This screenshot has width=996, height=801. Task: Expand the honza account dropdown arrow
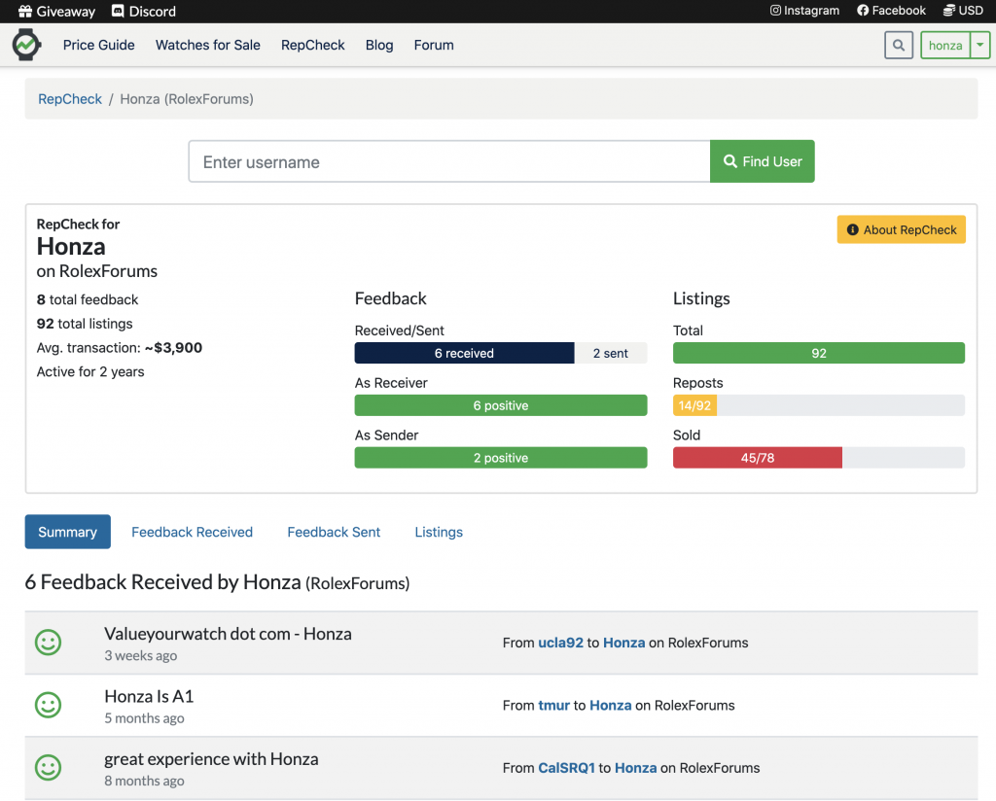click(x=980, y=45)
